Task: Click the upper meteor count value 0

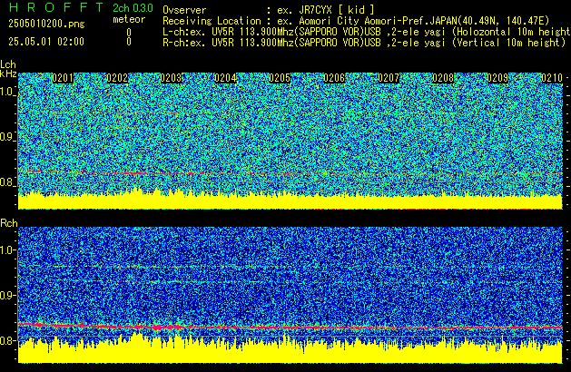Action: (x=129, y=33)
